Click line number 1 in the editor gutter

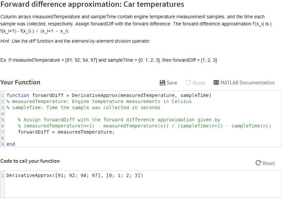click(x=2, y=95)
